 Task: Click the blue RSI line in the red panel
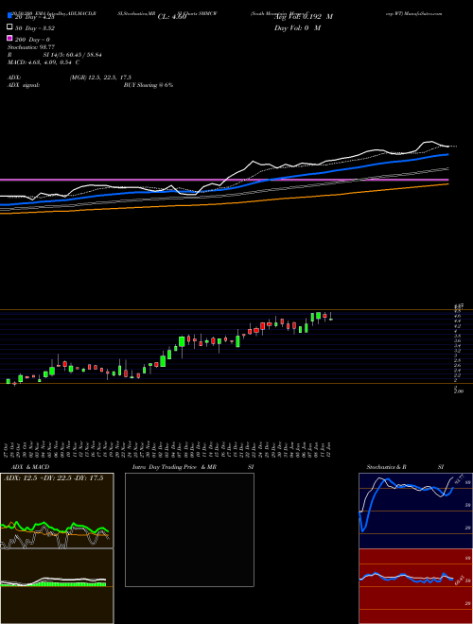406,578
